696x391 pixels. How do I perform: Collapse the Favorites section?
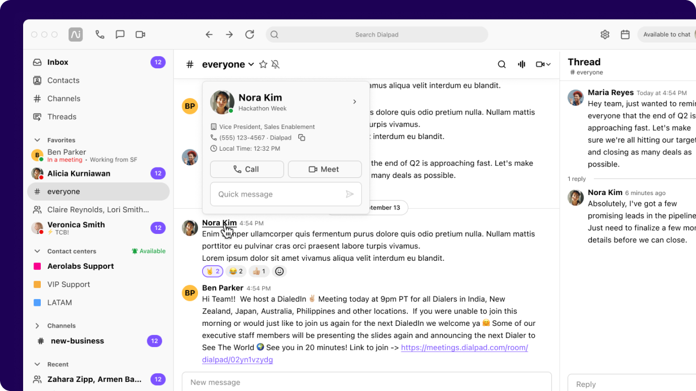coord(37,140)
